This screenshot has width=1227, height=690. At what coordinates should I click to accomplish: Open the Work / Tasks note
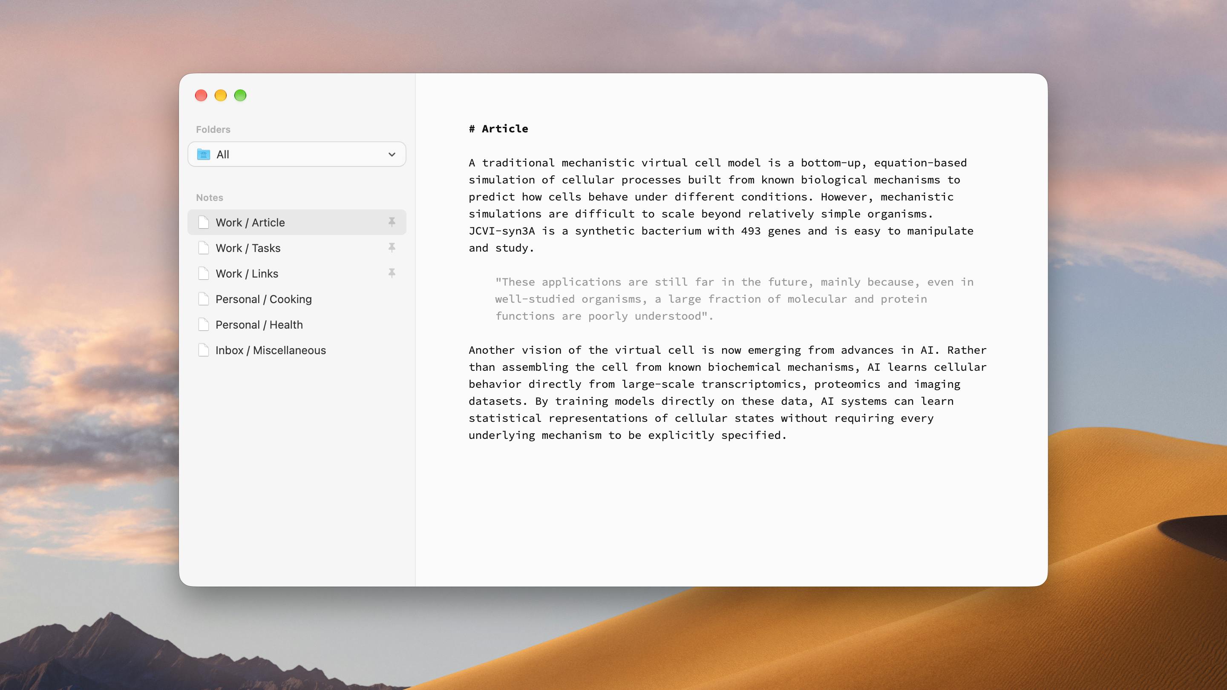pos(297,248)
